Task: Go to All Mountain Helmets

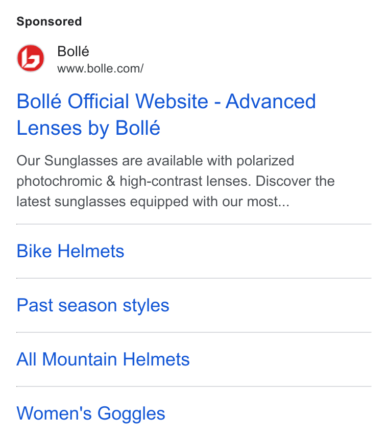Action: (103, 359)
